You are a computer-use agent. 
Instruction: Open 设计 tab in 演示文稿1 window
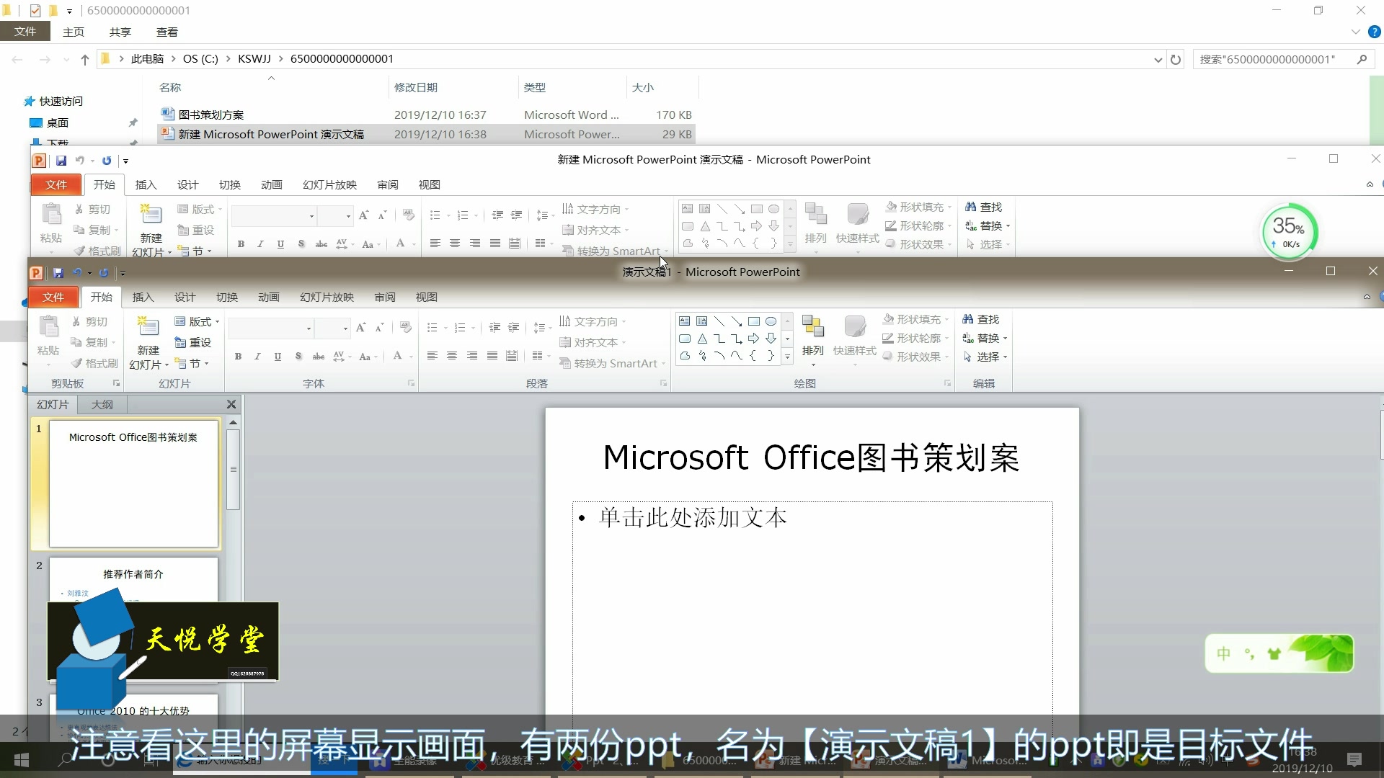pos(185,297)
